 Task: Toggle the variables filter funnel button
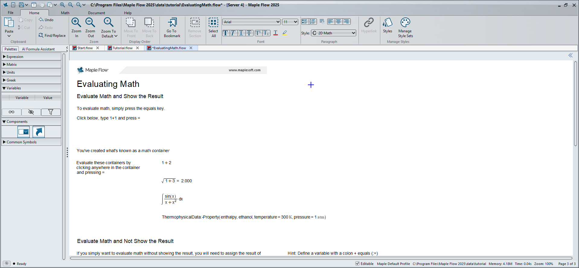(x=51, y=112)
